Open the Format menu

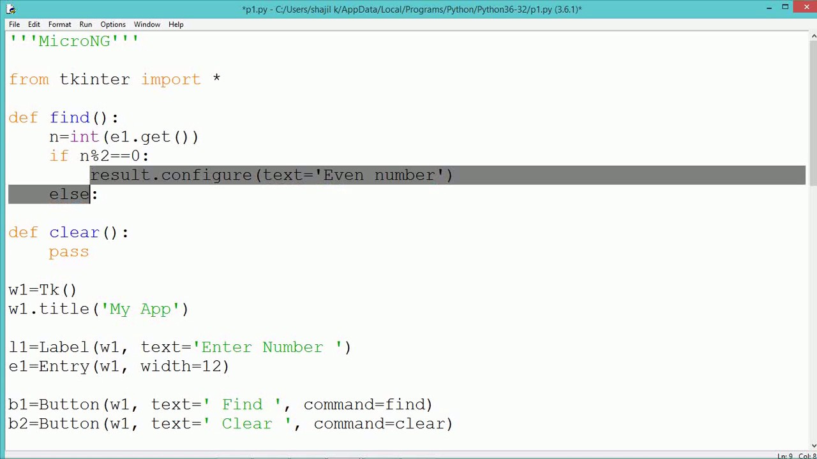pyautogui.click(x=59, y=24)
